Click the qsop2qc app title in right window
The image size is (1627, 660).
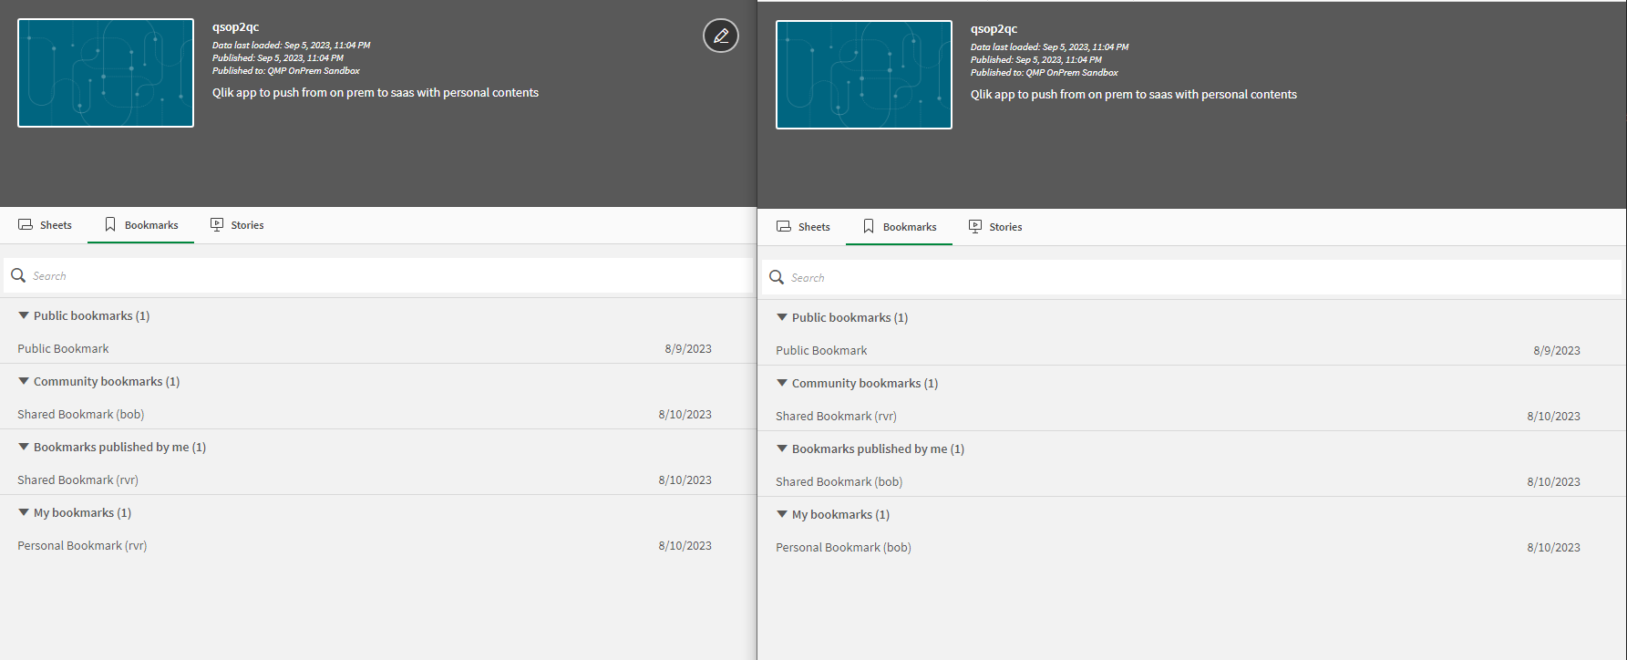[994, 29]
